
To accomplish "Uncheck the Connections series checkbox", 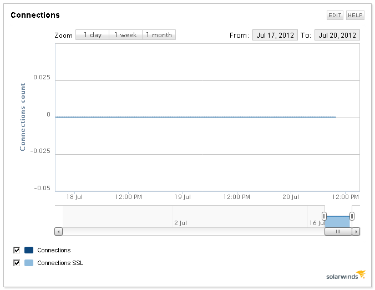I will pyautogui.click(x=17, y=250).
